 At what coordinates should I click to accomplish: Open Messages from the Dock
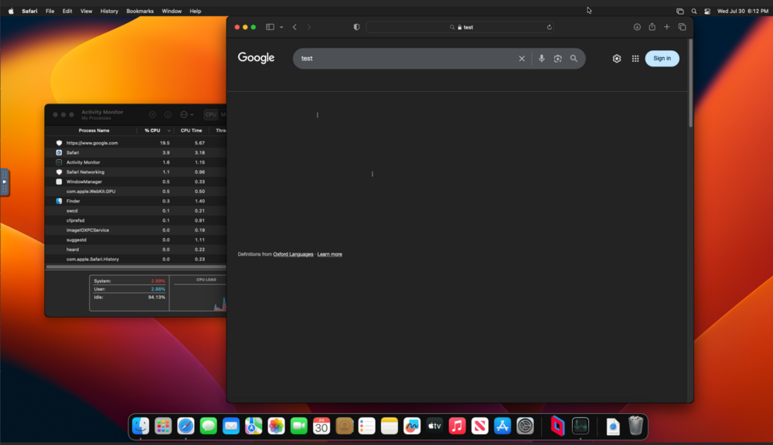(209, 426)
